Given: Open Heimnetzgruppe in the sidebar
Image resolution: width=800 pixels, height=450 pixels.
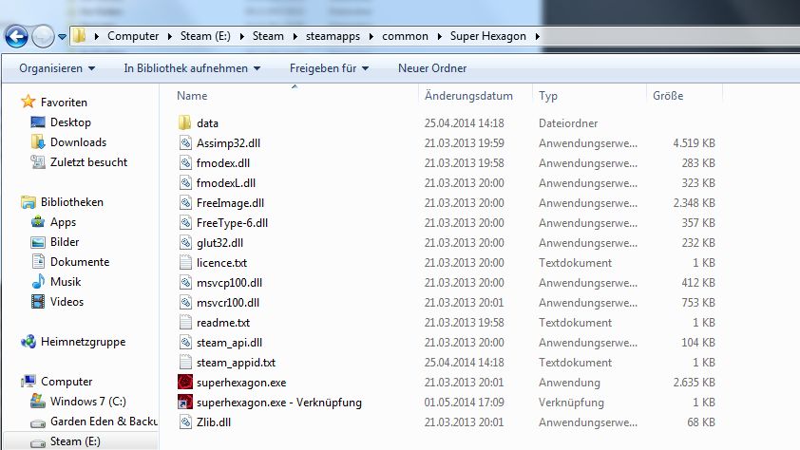Looking at the screenshot, I should 84,342.
